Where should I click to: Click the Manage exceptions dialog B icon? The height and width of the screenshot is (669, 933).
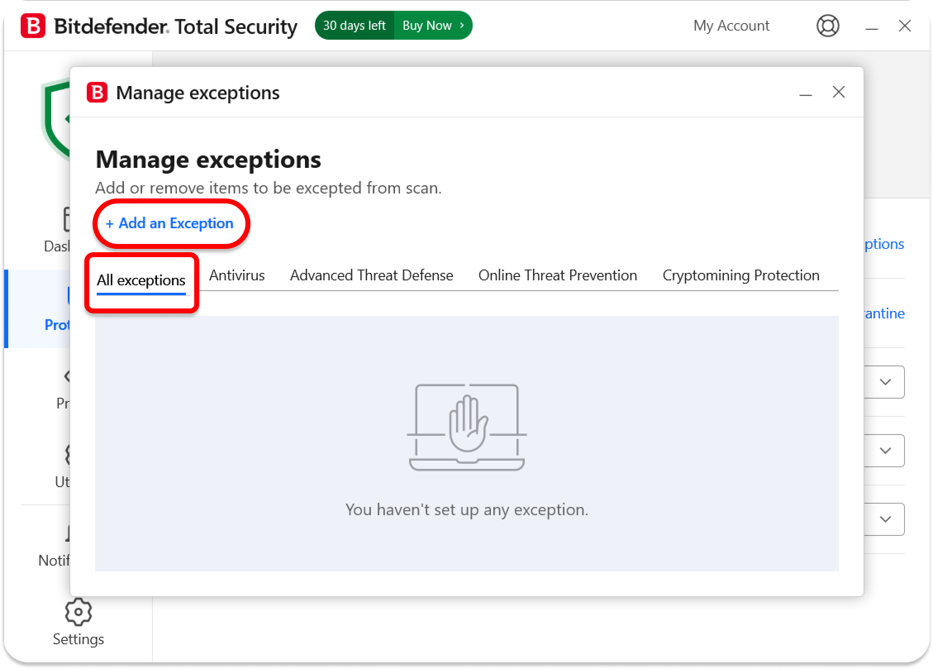coord(97,92)
